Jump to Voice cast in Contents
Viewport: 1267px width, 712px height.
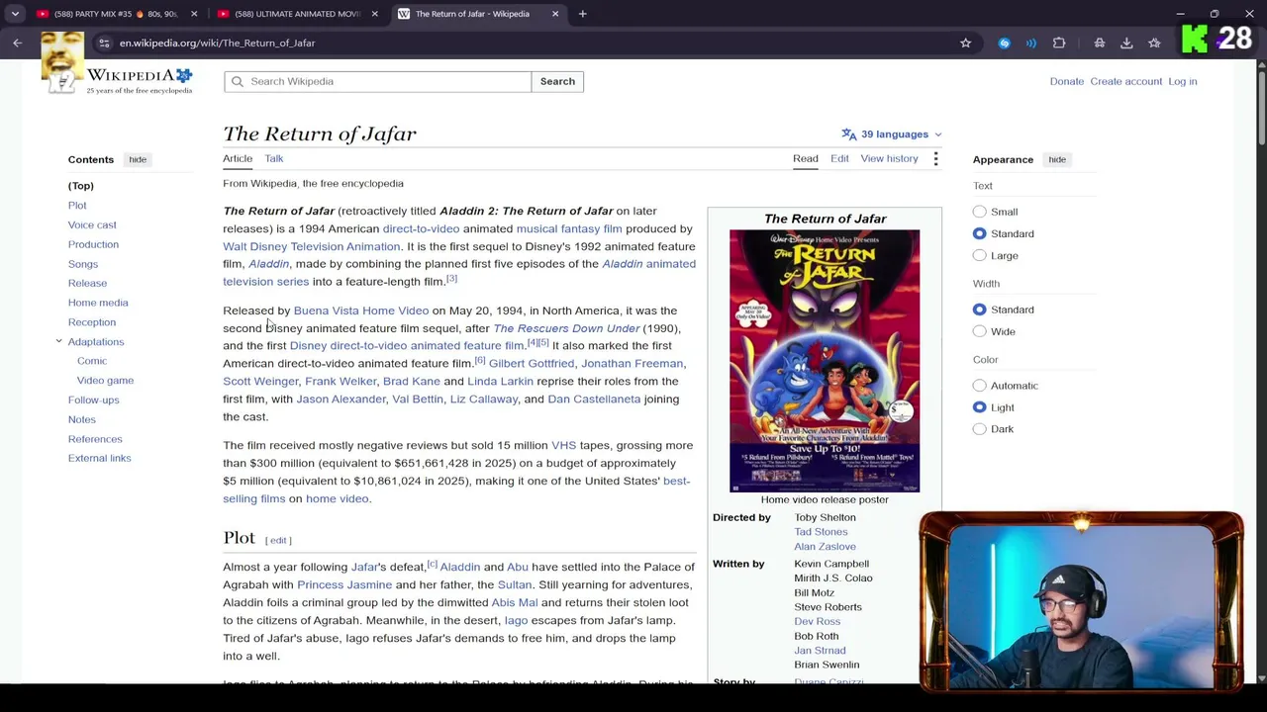point(92,224)
